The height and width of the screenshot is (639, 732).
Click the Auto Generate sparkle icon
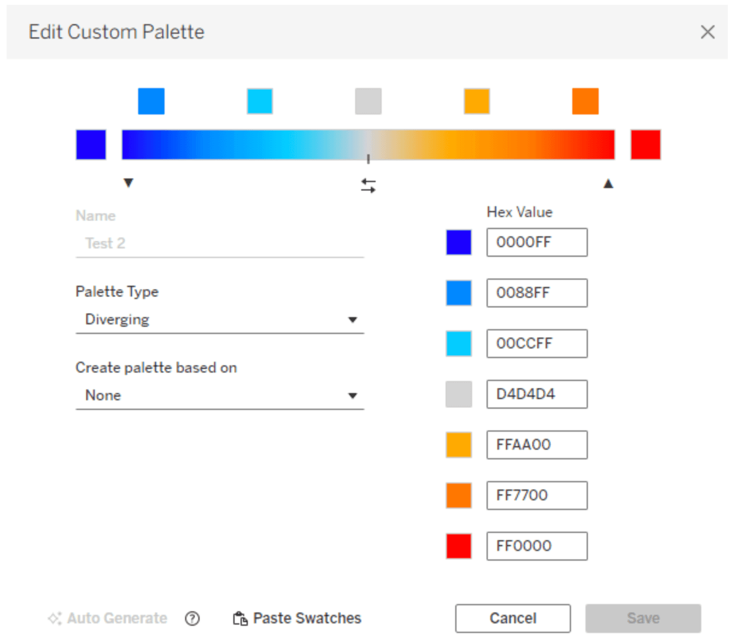pyautogui.click(x=55, y=619)
